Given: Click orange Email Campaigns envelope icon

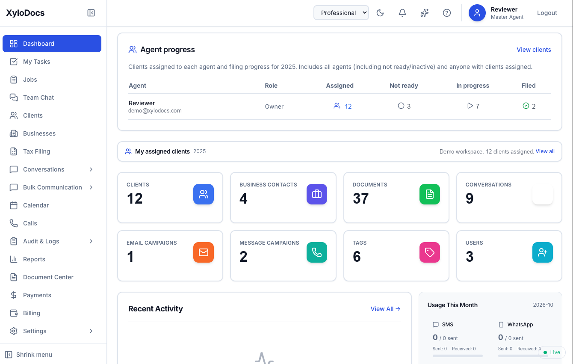Looking at the screenshot, I should [x=204, y=252].
